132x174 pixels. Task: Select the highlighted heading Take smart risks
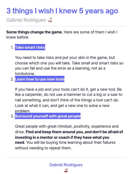coord(30,47)
